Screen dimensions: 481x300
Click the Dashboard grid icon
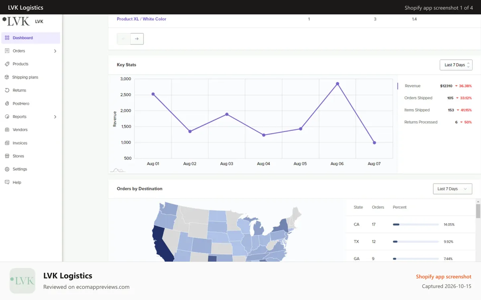coord(7,38)
